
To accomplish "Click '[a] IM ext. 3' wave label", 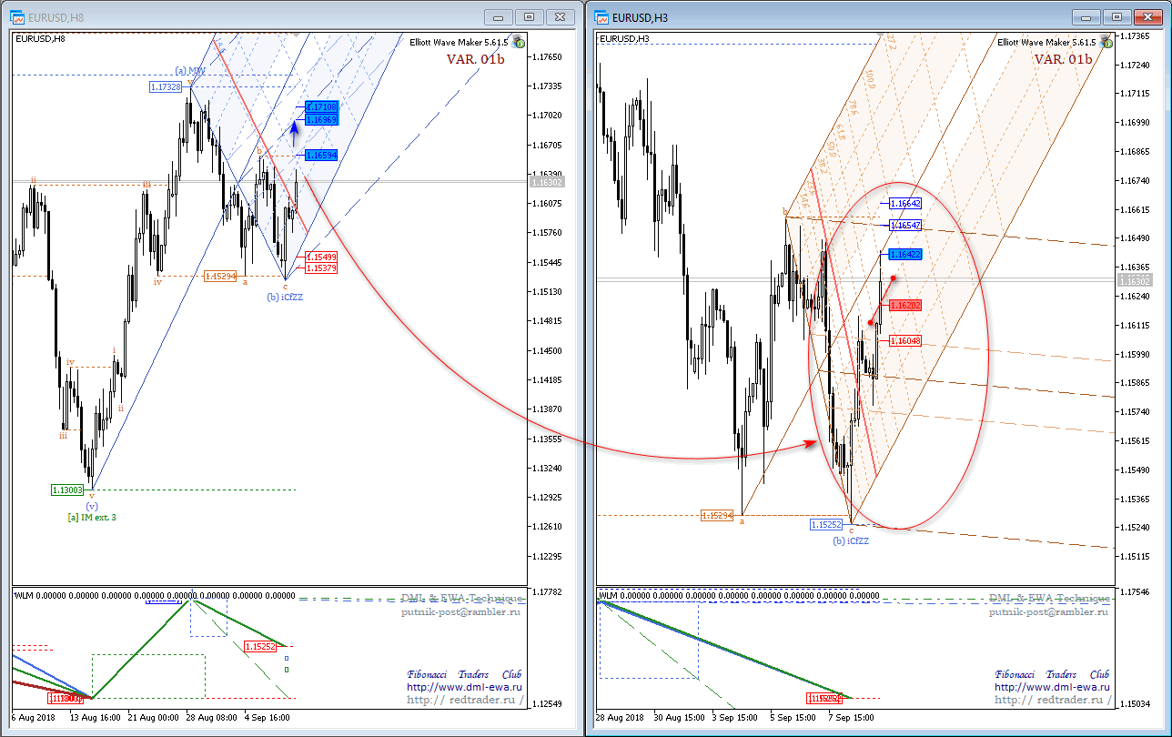I will click(92, 517).
